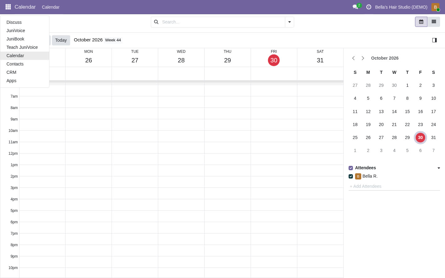
Task: Toggle the Attendees section checkbox
Action: click(x=351, y=168)
